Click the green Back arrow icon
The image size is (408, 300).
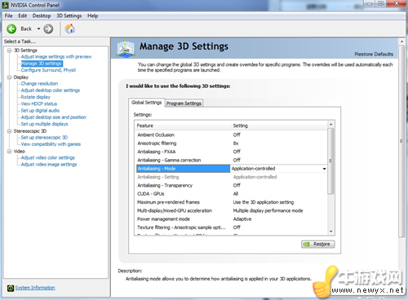click(x=11, y=29)
